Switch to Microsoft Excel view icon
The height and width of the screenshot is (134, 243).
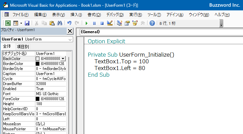[8, 23]
